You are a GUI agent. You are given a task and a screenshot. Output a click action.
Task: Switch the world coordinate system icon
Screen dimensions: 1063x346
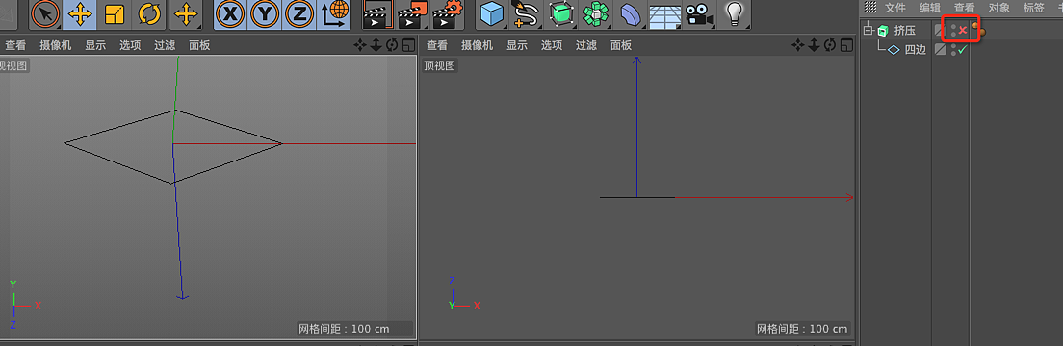pyautogui.click(x=333, y=13)
